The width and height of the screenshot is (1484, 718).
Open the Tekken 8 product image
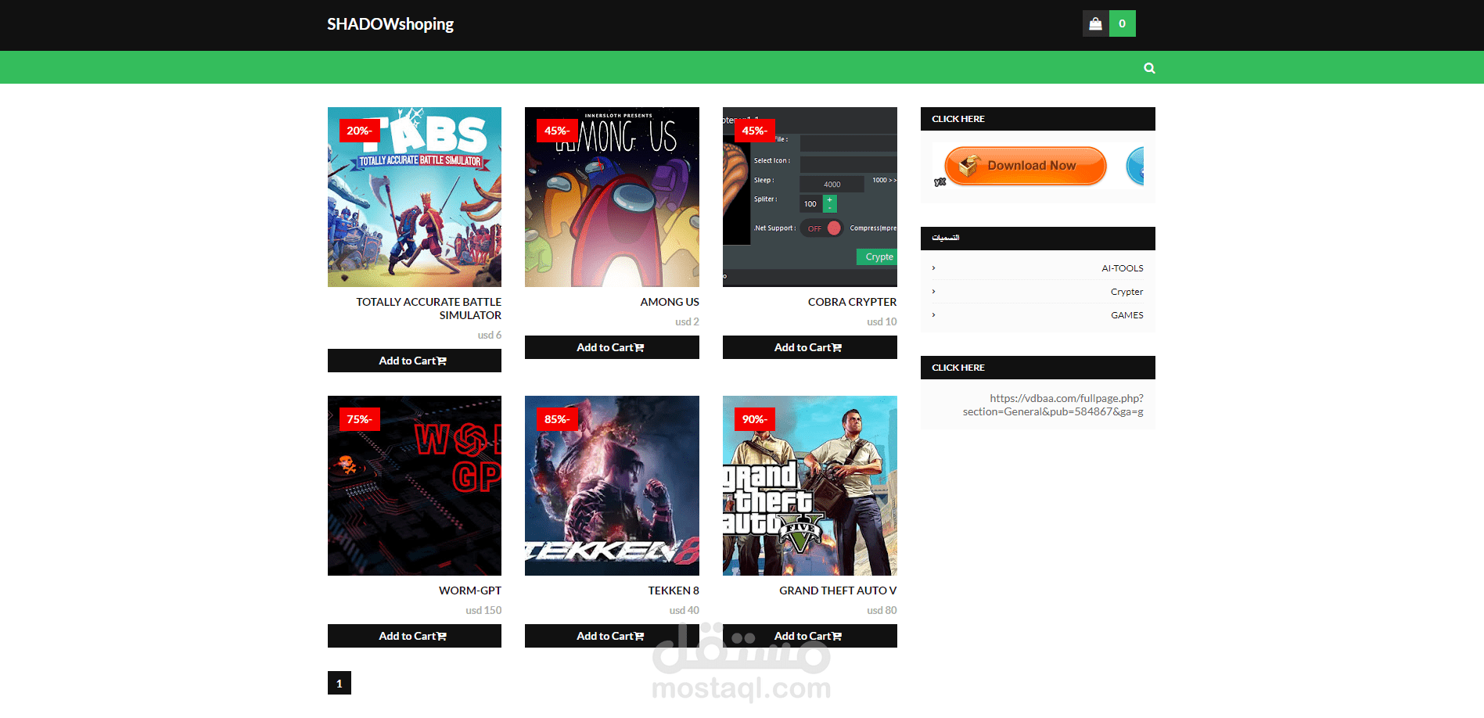coord(612,486)
